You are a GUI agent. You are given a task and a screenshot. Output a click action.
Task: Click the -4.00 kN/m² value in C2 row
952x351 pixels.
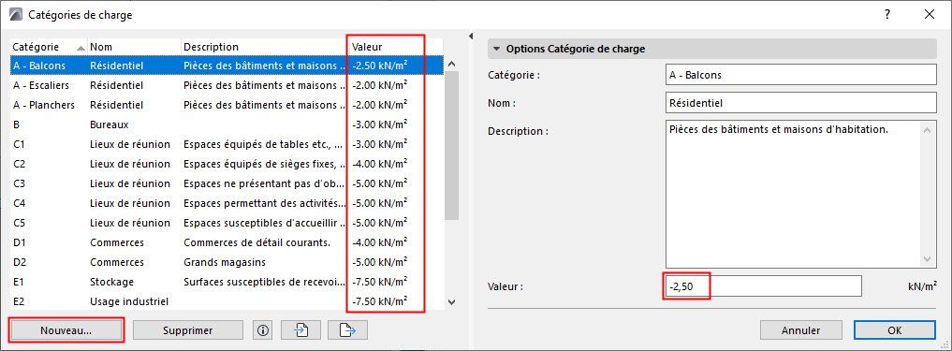379,164
